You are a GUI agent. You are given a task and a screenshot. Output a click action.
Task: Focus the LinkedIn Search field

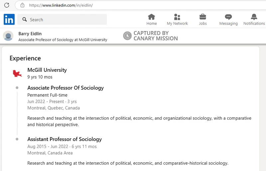click(x=62, y=19)
